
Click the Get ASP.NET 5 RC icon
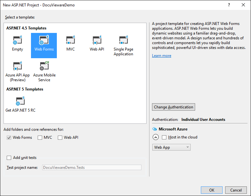20,102
